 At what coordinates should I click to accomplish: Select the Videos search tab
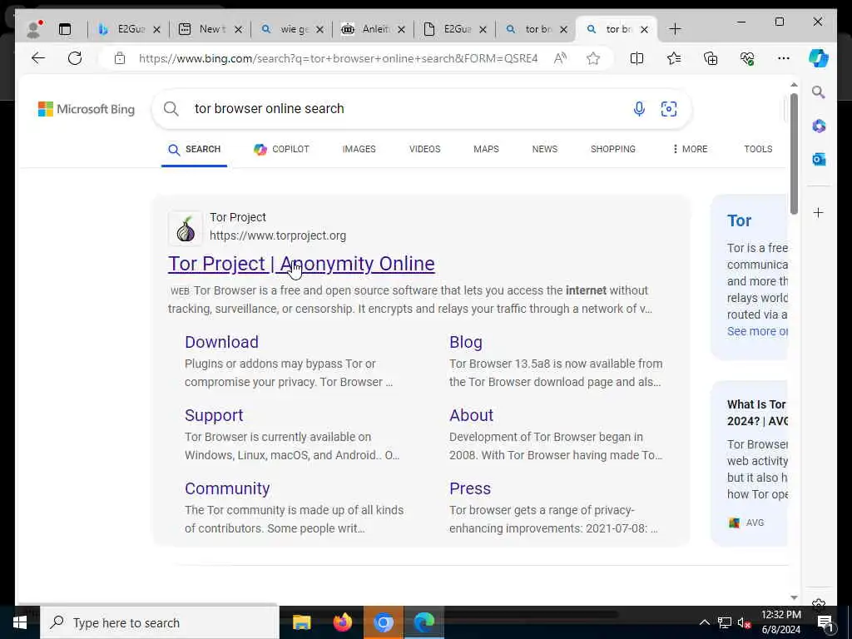[x=424, y=149]
